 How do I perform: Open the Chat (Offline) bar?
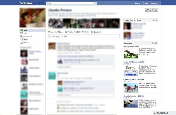click(165, 113)
